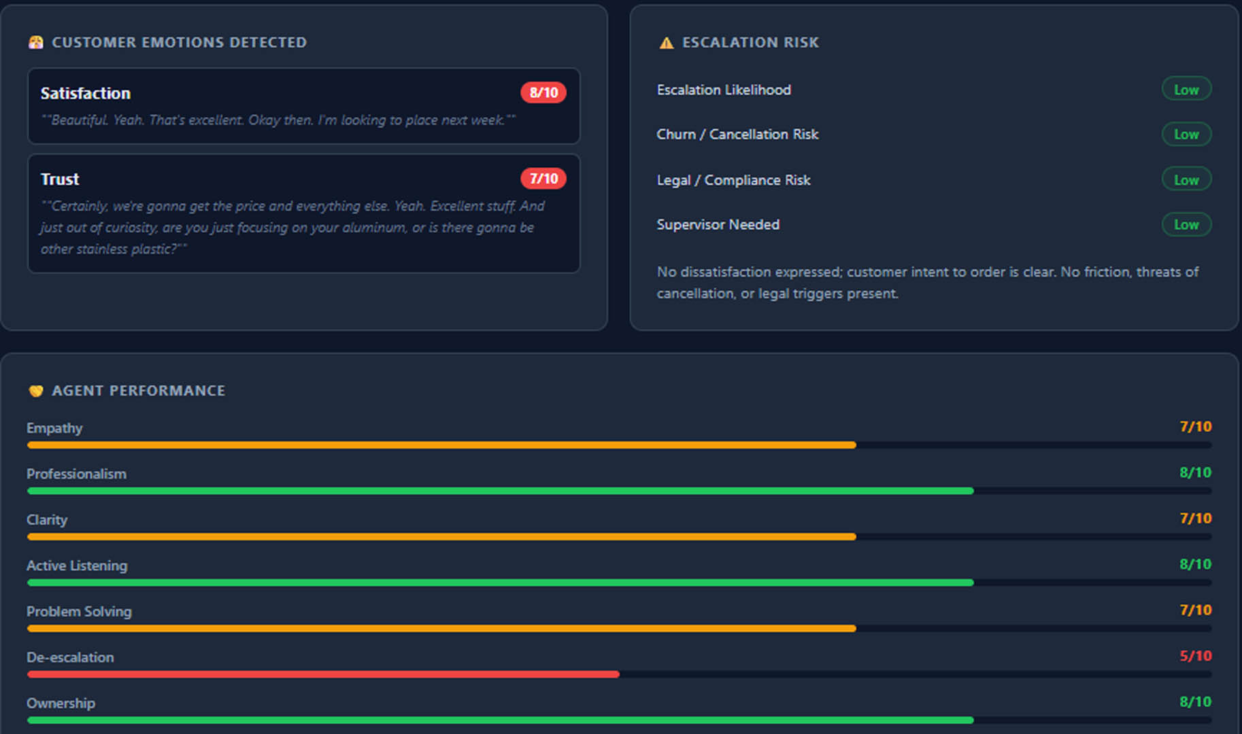Click the Supervisor Needed label
This screenshot has width=1242, height=734.
tap(718, 224)
